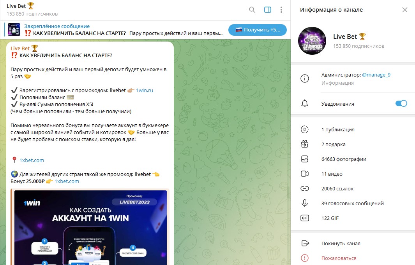
Task: Click the microphone icon for voice messages
Action: coord(305,203)
